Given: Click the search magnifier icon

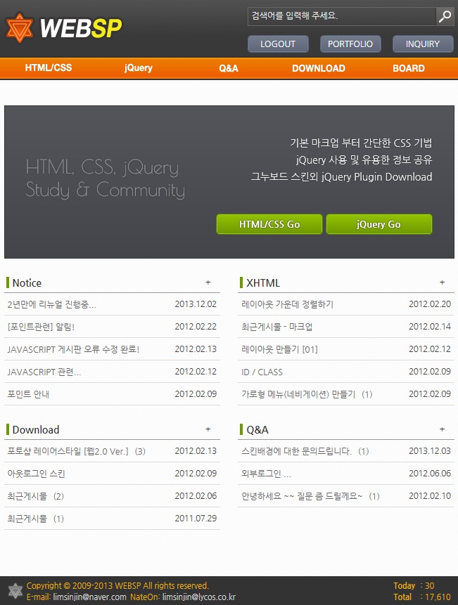Looking at the screenshot, I should (445, 16).
